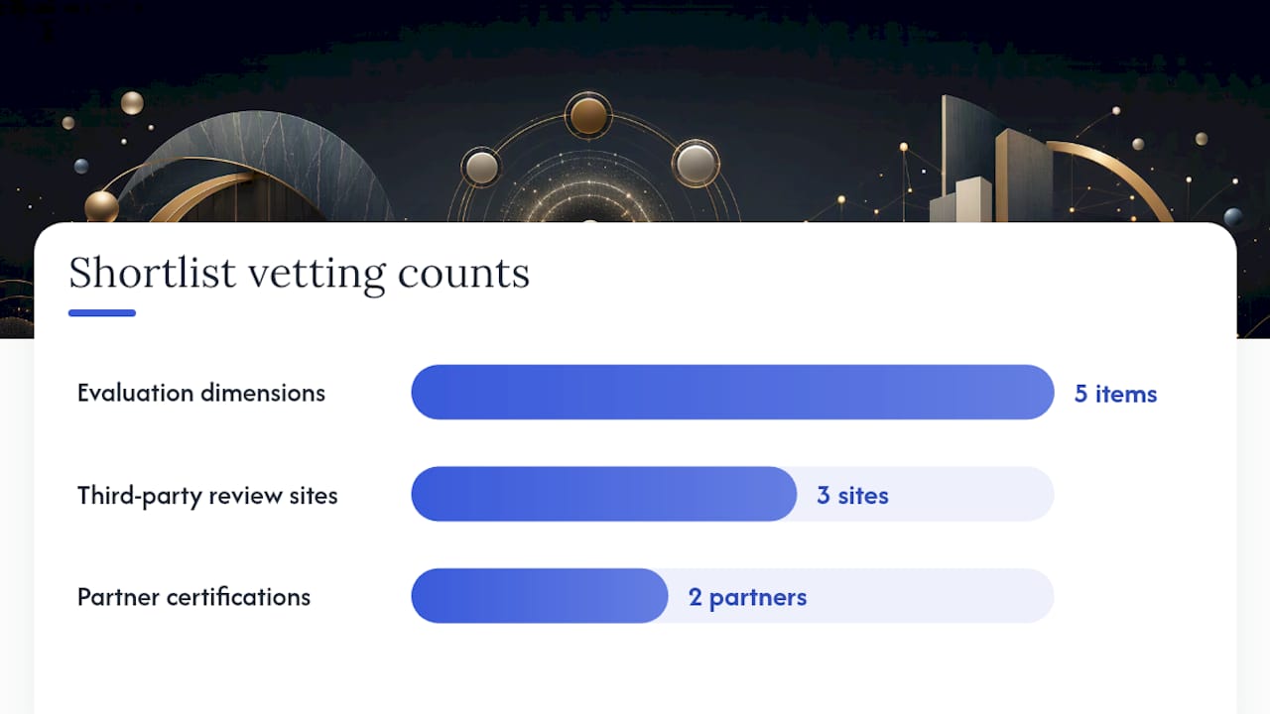Click the silver sphere right of orbit rings
The width and height of the screenshot is (1270, 714).
click(696, 163)
